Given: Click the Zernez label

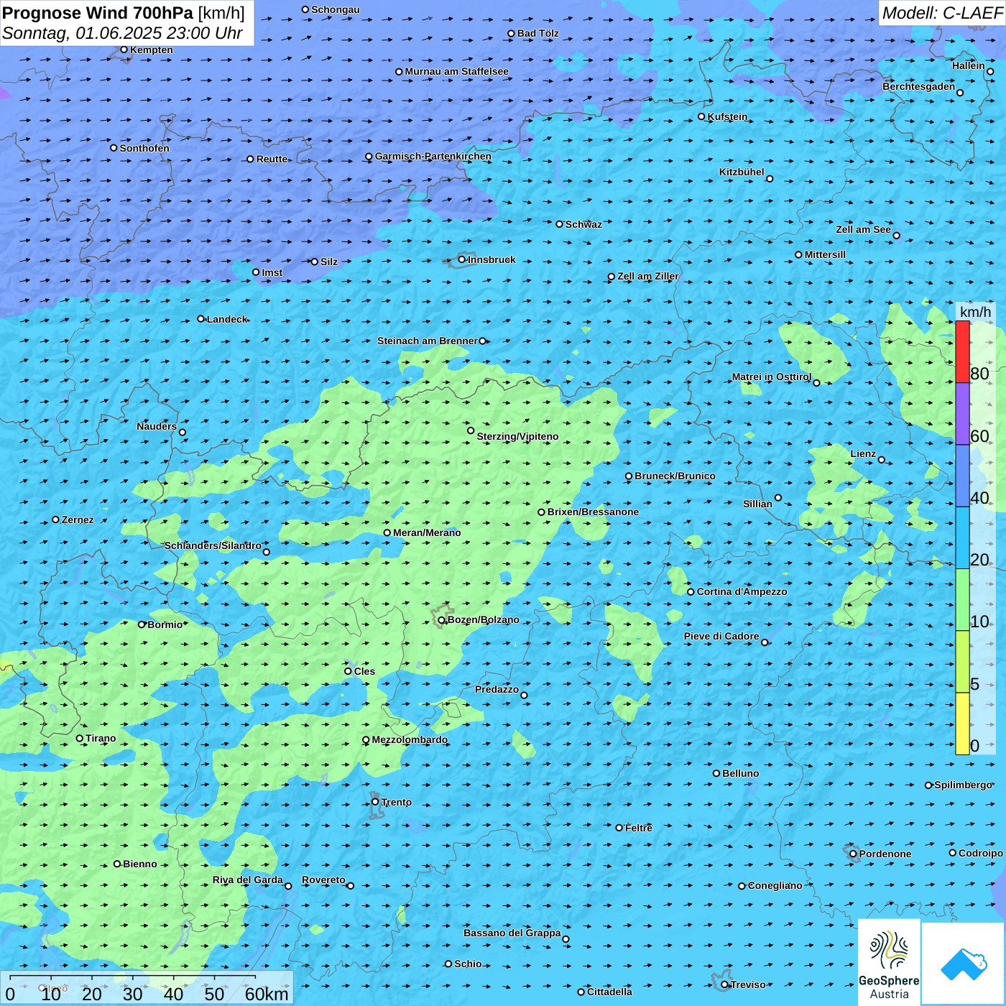Looking at the screenshot, I should 78,520.
